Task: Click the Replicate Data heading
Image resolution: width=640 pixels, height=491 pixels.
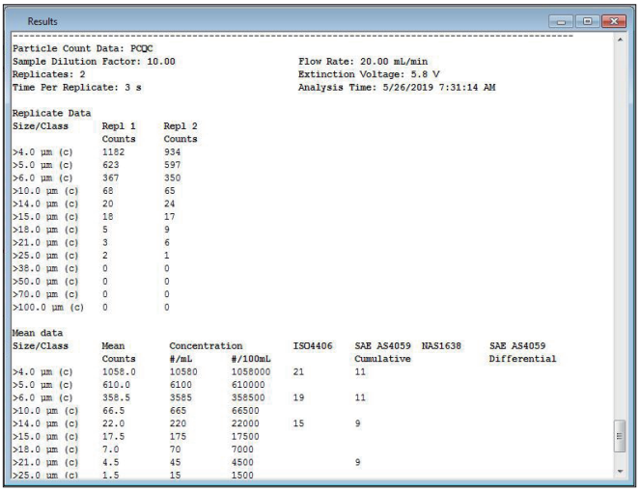Action: pos(48,112)
